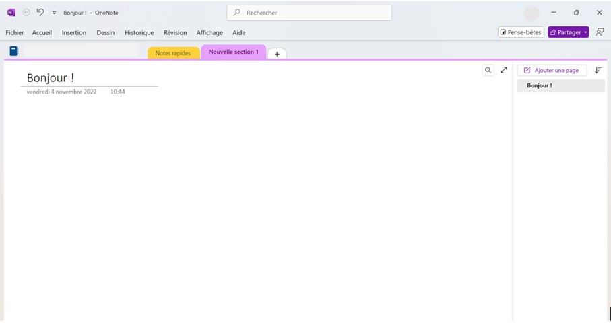Screen dimensions: 611x323
Task: Sort pages using the sort icon
Action: click(598, 70)
